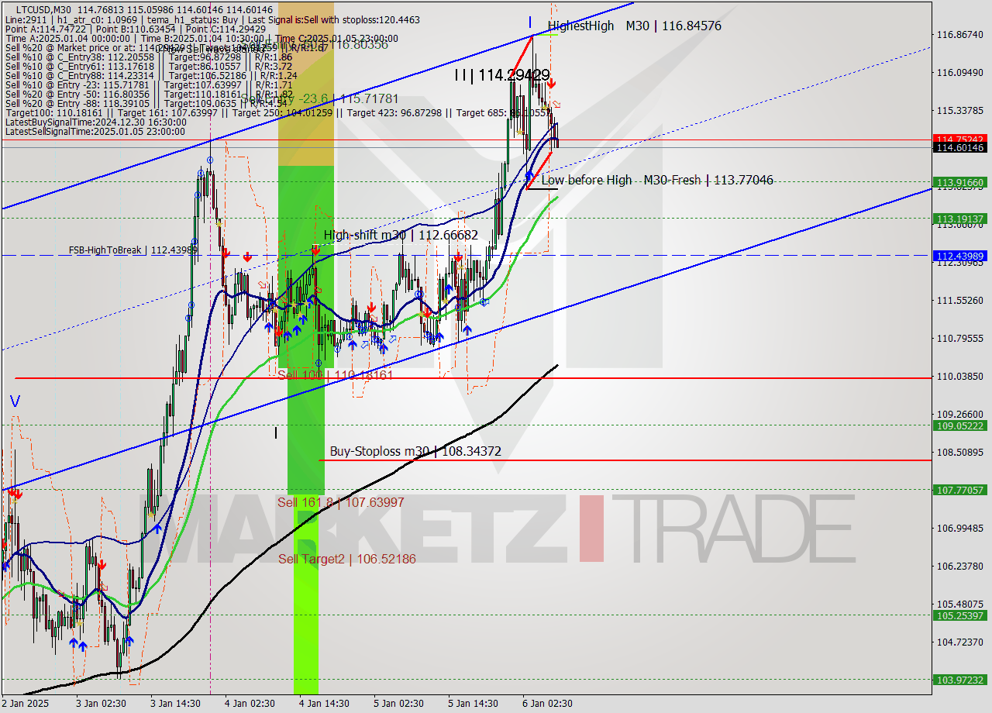Viewport: 992px width, 713px height.
Task: Select the 6 Jan 02:30 time label
Action: [x=548, y=704]
